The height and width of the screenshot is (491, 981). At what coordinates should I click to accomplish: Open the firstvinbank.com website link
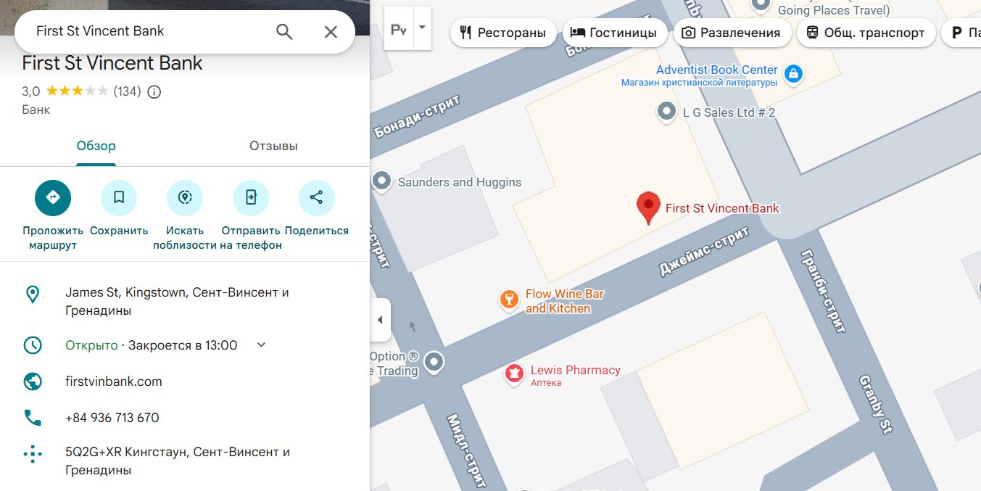click(x=114, y=381)
